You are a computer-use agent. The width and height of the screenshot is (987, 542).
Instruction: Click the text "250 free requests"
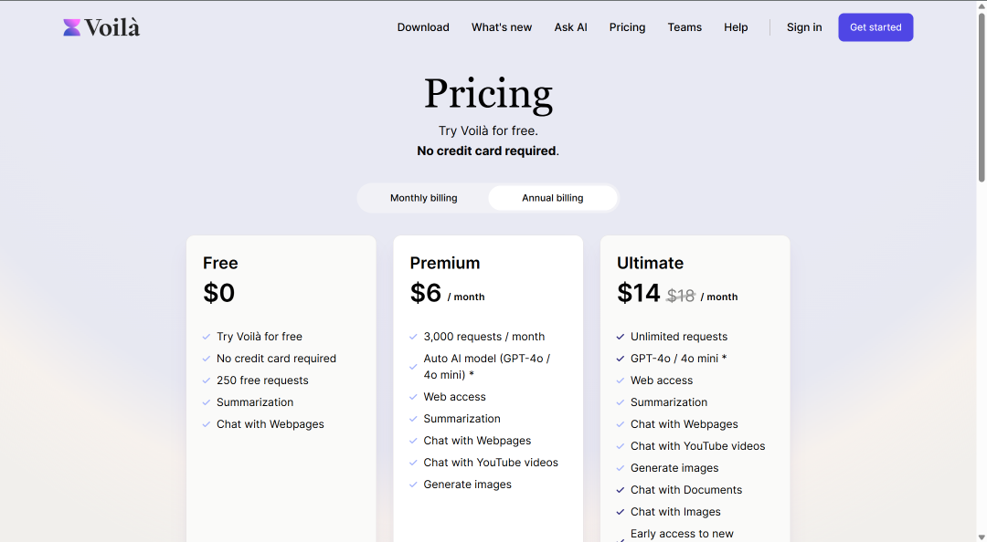tap(262, 380)
